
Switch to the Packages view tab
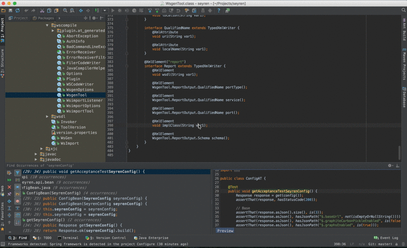pos(45,18)
